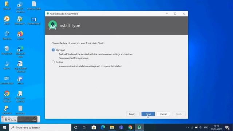Open Cortana from the taskbar
This screenshot has height=131, width=233.
(x=76, y=127)
